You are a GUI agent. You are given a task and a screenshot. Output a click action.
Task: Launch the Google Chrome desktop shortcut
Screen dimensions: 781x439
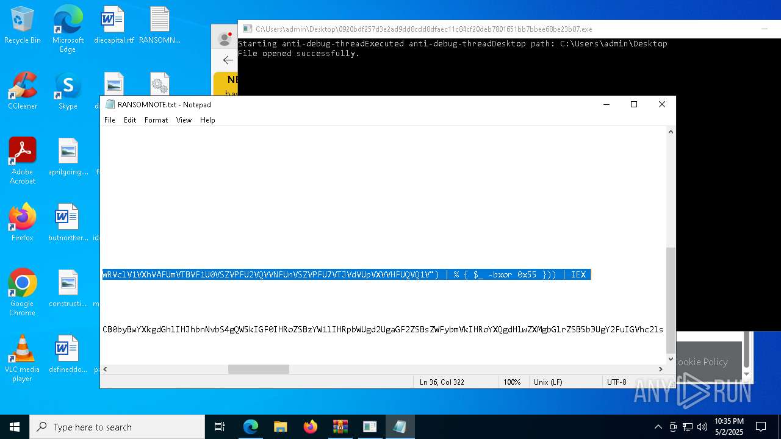point(23,293)
